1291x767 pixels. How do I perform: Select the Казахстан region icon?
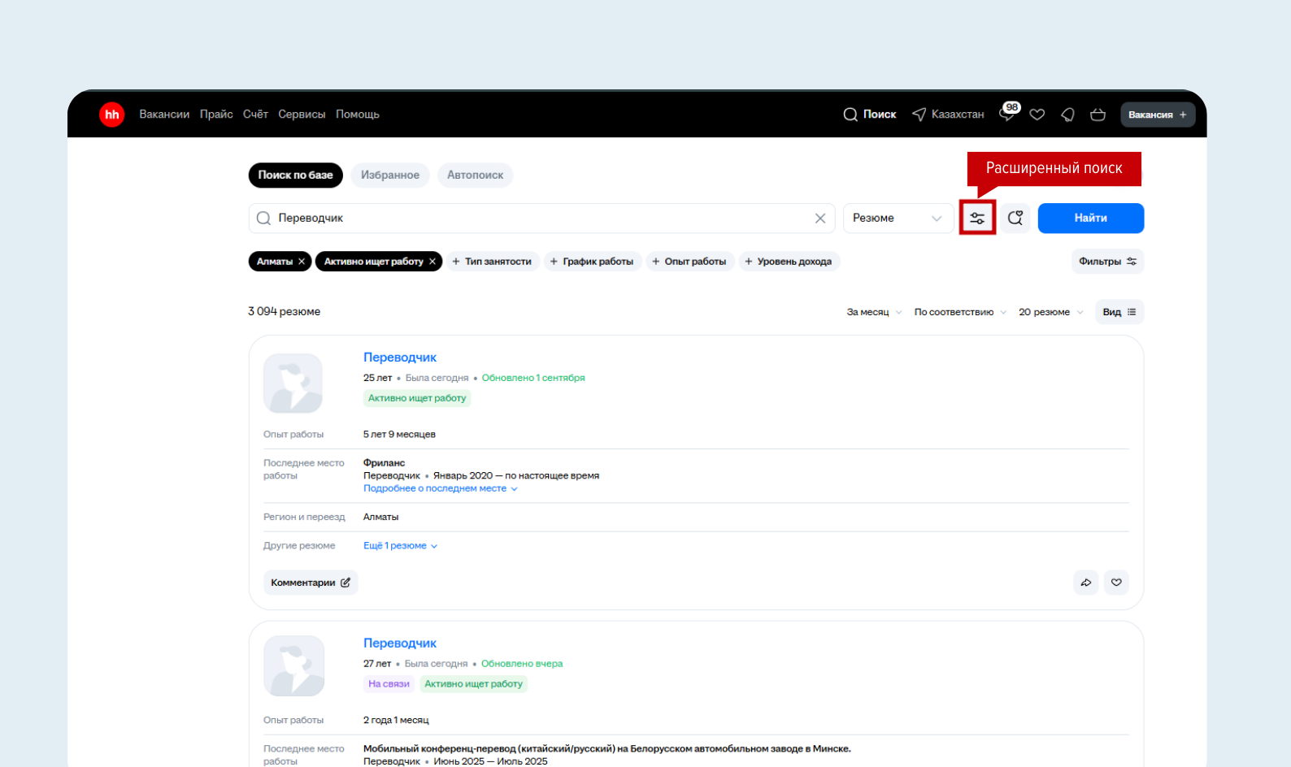(x=919, y=115)
